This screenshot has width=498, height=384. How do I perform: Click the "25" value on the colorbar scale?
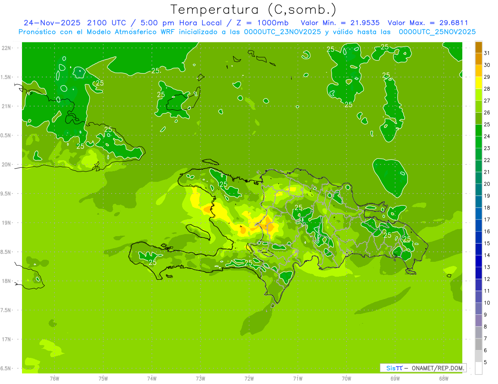tap(487, 125)
